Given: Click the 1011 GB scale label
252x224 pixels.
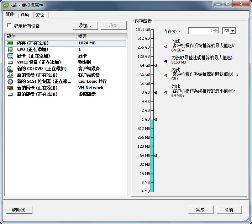Looking at the screenshot, I should 143,29.
